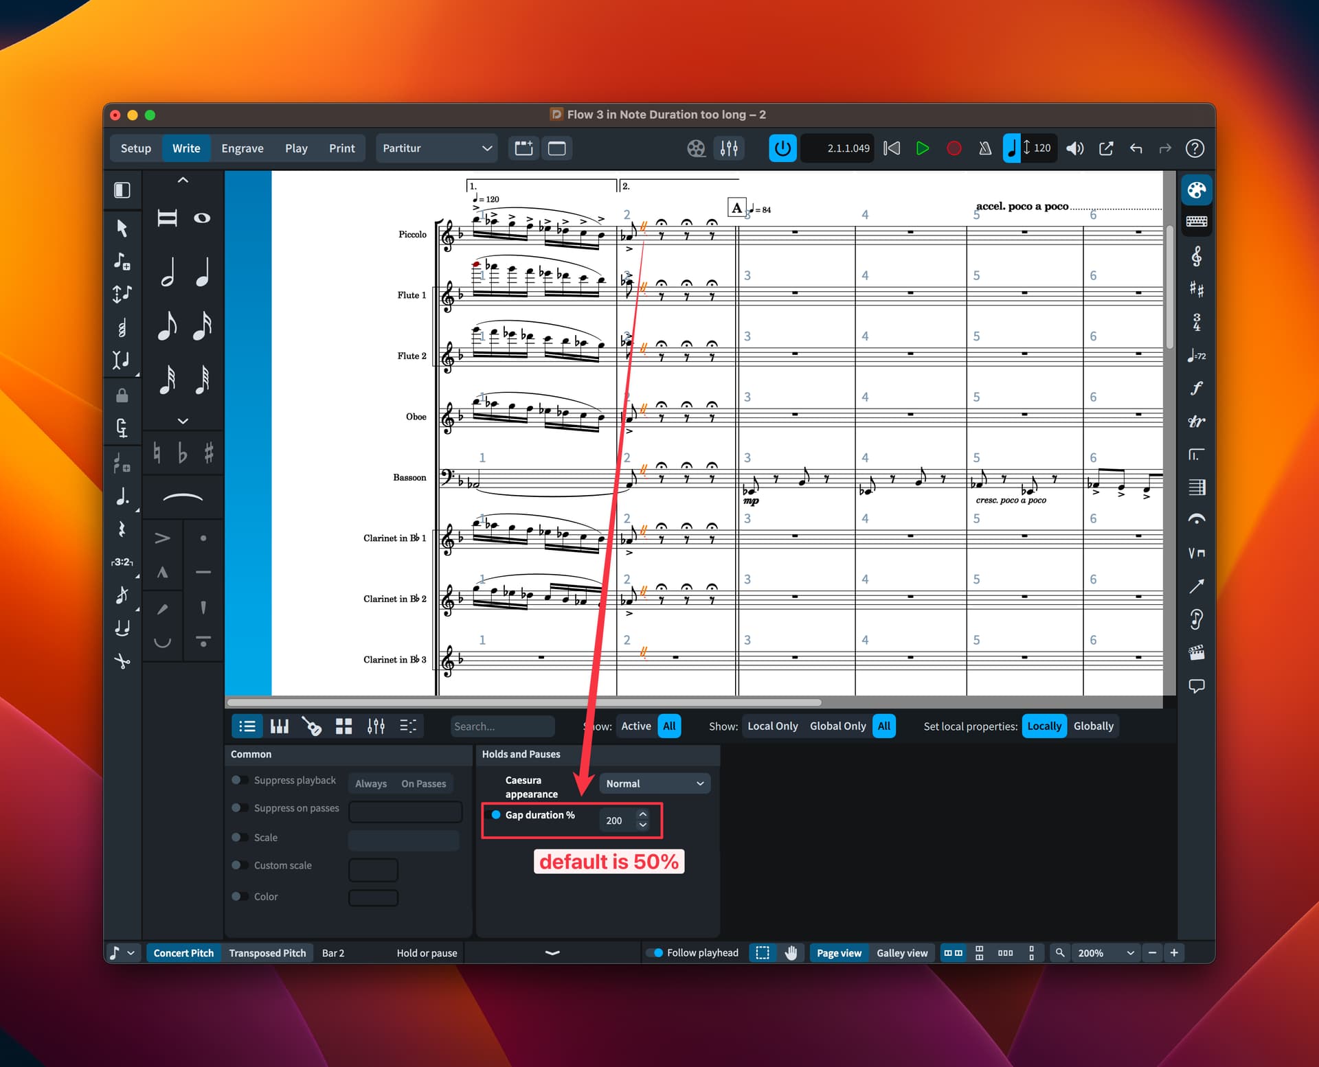The width and height of the screenshot is (1319, 1067).
Task: Set local properties to Globally
Action: (x=1094, y=726)
